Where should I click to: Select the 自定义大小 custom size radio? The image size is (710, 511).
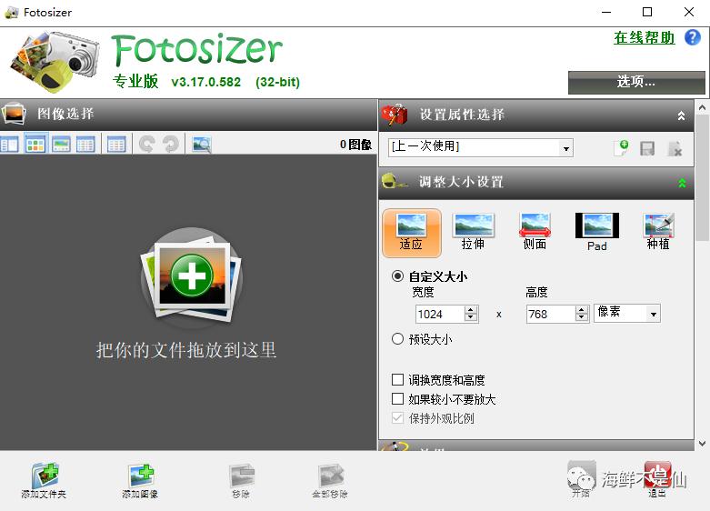click(397, 276)
